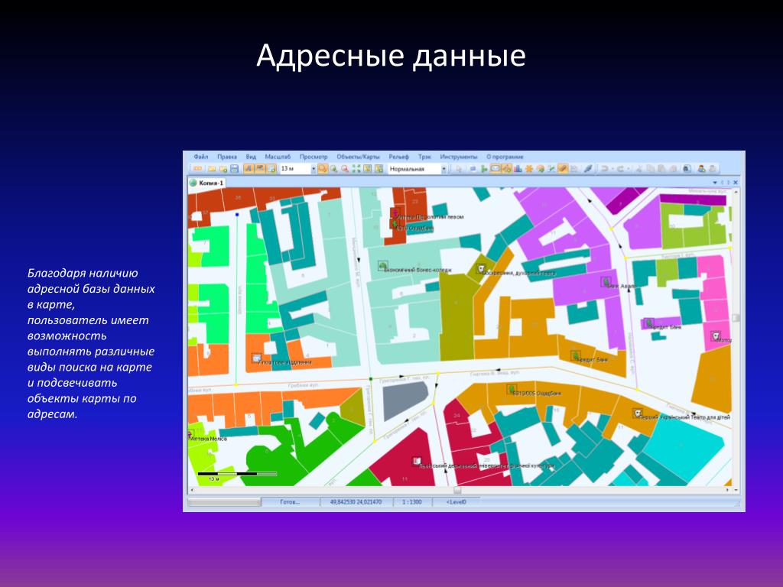
Task: Click the Економічний бізнес-коледж map marker
Action: [x=383, y=265]
